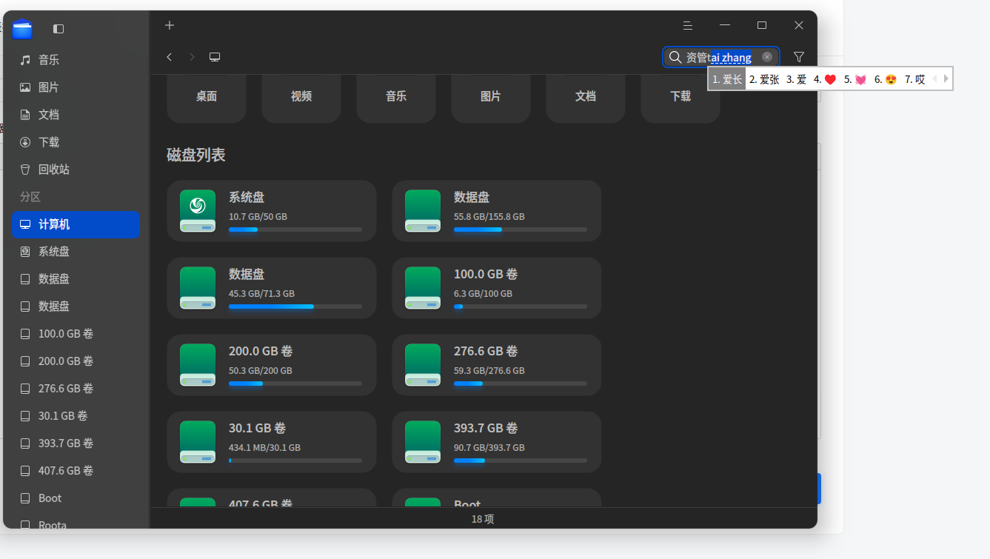
Task: Open 下载 in the sidebar
Action: tap(76, 142)
